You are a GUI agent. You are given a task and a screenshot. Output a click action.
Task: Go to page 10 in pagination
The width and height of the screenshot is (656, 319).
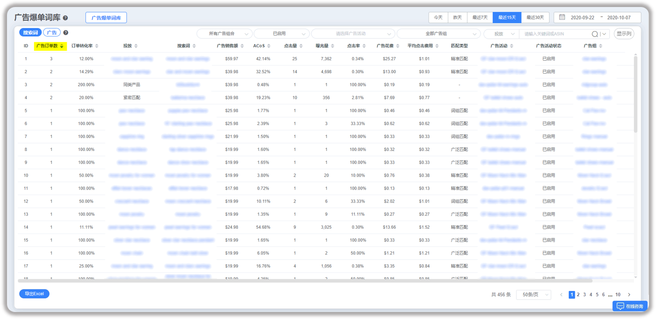click(x=618, y=295)
